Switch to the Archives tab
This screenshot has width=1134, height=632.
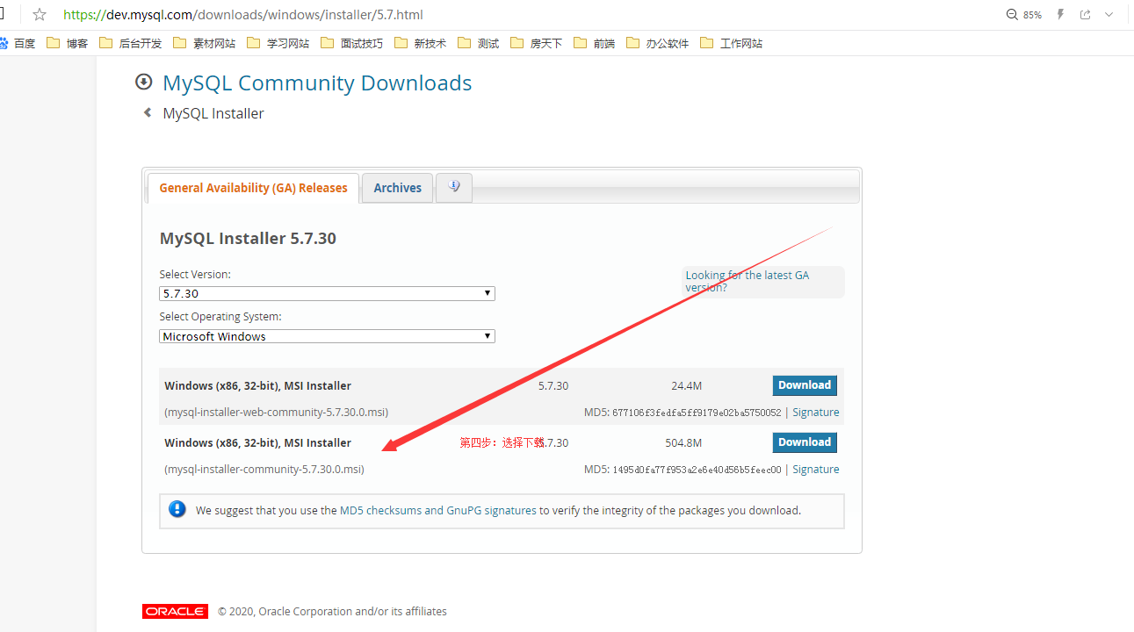[397, 187]
